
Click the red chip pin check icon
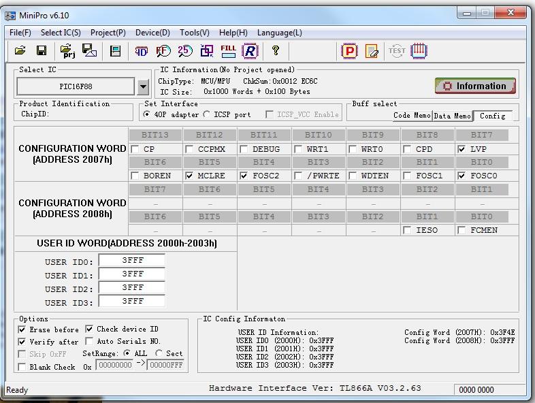[x=419, y=51]
